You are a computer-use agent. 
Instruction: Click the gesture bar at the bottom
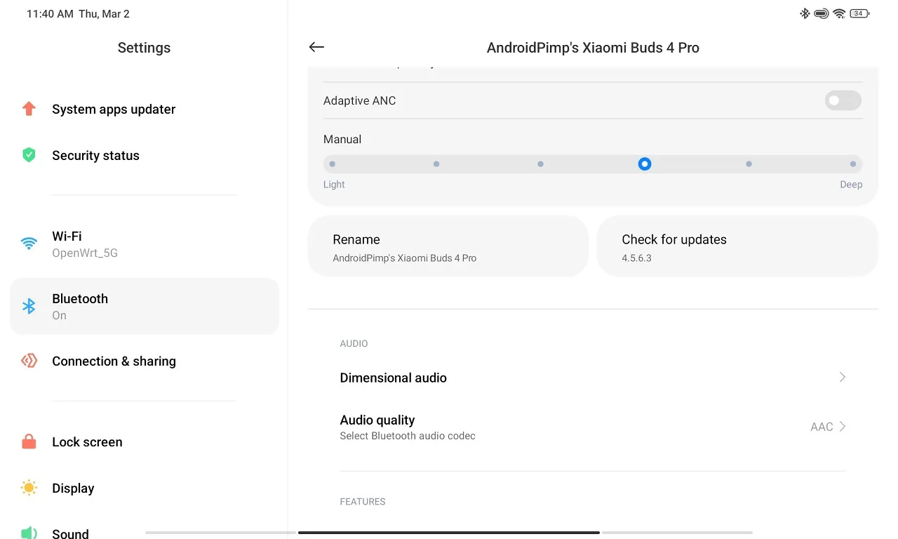[449, 533]
